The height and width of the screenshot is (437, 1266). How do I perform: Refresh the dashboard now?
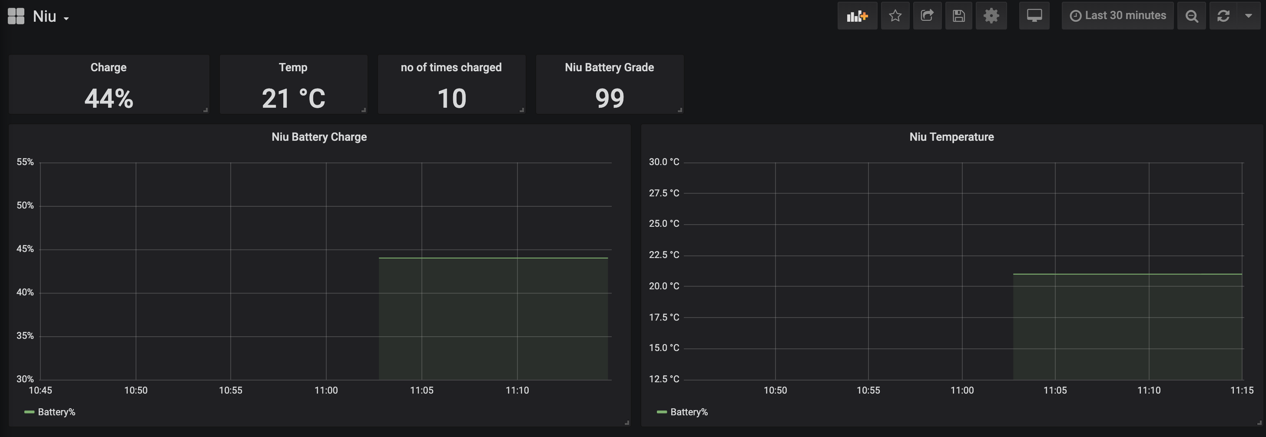[1223, 16]
